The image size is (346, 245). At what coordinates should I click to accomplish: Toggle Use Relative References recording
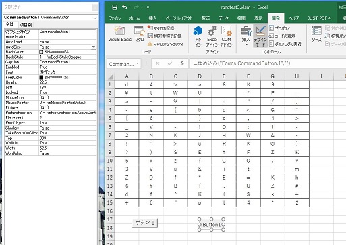pyautogui.click(x=165, y=36)
